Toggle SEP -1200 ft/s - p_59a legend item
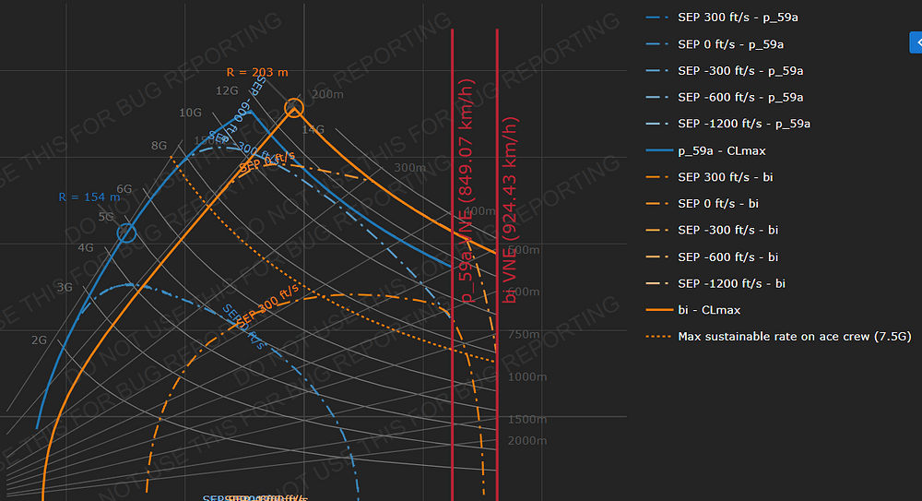The height and width of the screenshot is (501, 922). pyautogui.click(x=728, y=124)
